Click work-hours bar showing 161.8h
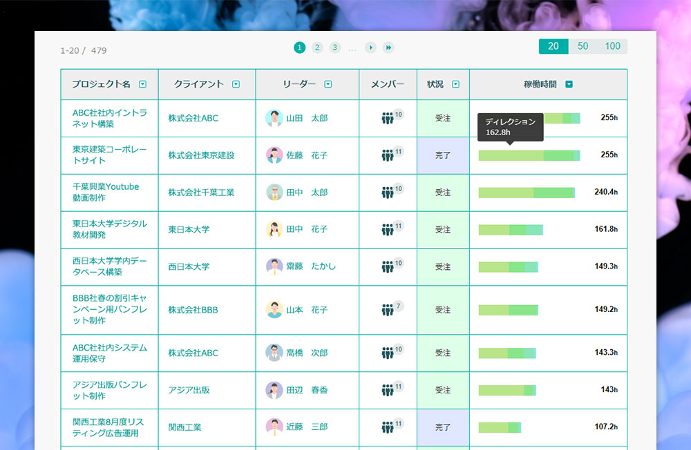Image resolution: width=691 pixels, height=450 pixels. 511,229
